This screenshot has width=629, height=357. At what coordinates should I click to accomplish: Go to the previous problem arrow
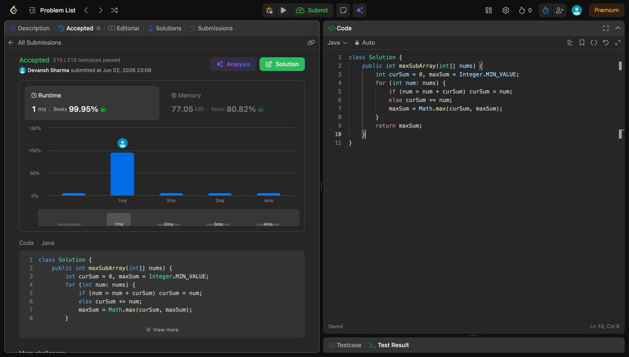(86, 10)
